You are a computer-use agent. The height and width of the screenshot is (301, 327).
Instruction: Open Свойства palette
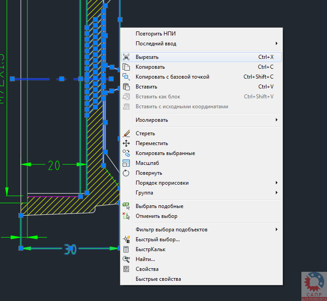pyautogui.click(x=201, y=269)
